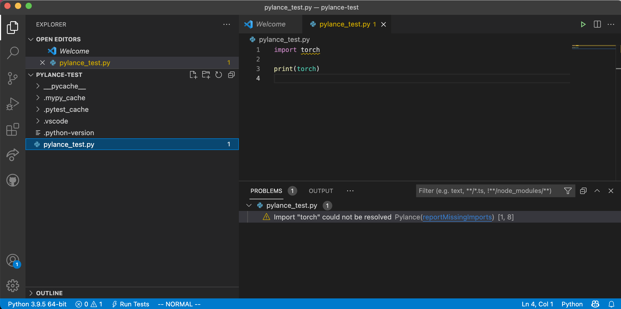621x309 pixels.
Task: Open the Extensions view
Action: (x=12, y=130)
